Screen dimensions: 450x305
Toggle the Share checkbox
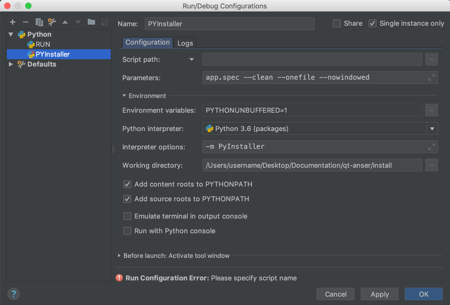(337, 23)
